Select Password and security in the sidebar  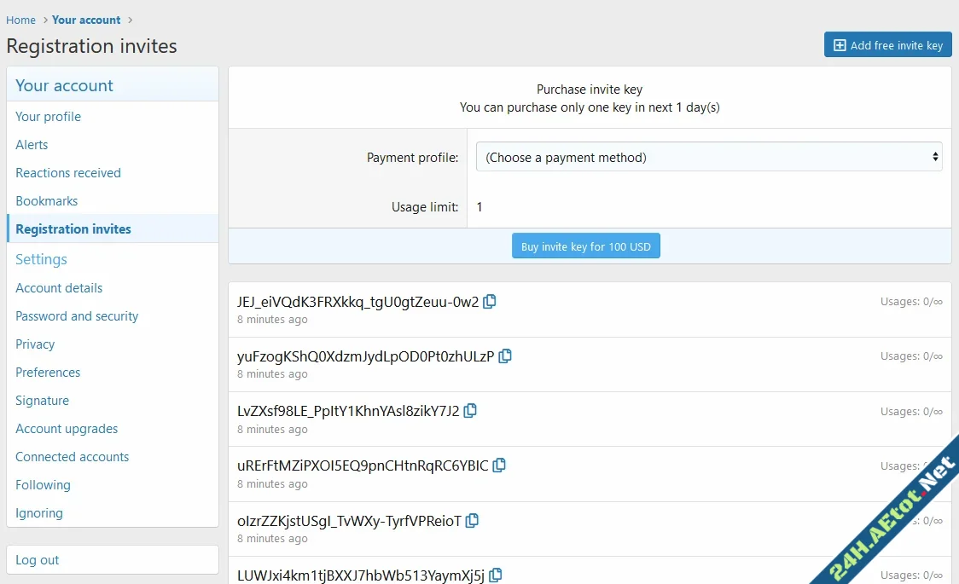coord(77,315)
